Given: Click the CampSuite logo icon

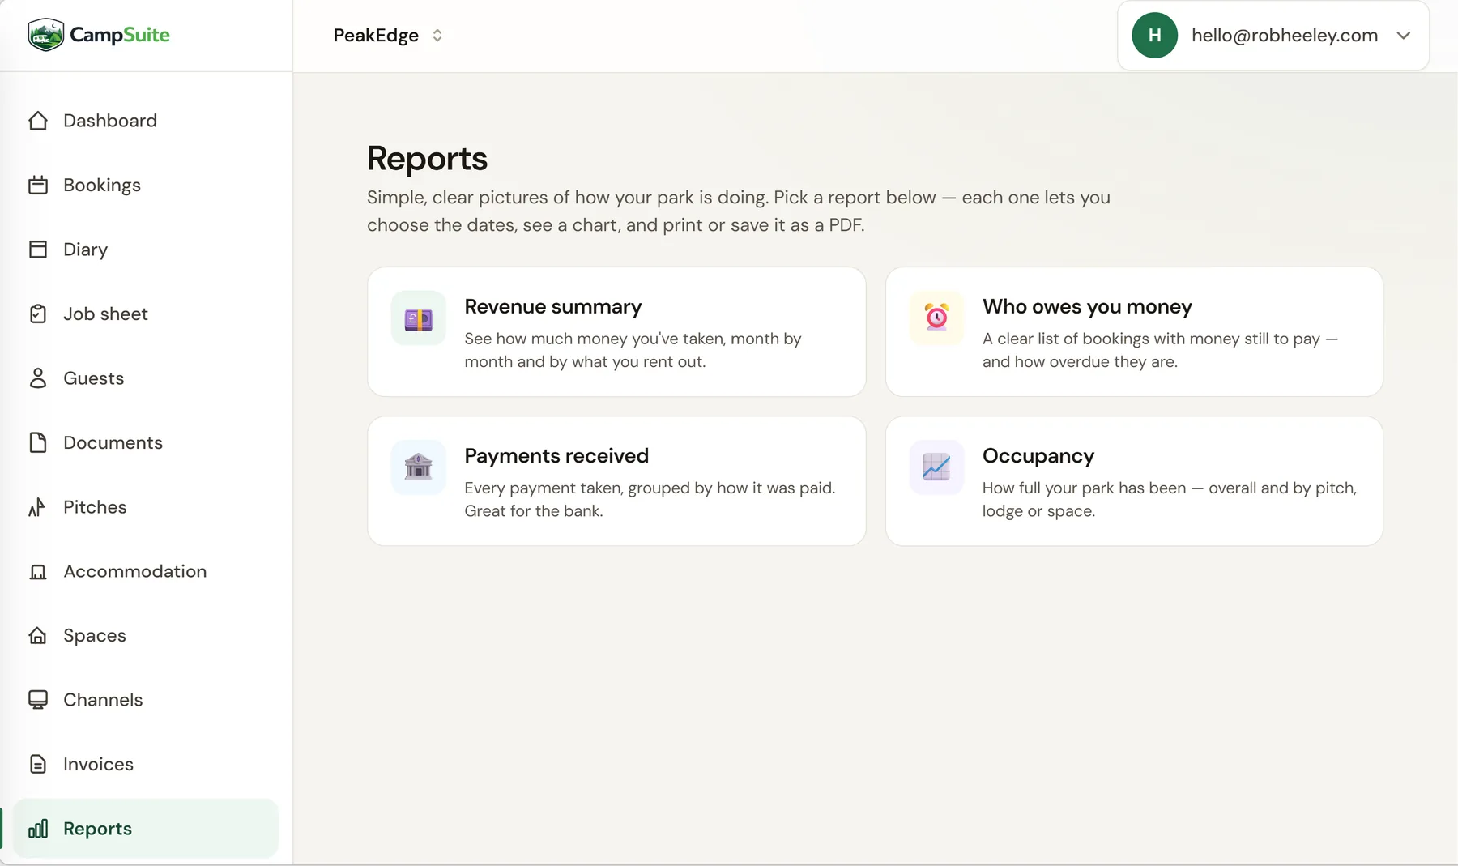Looking at the screenshot, I should (45, 35).
